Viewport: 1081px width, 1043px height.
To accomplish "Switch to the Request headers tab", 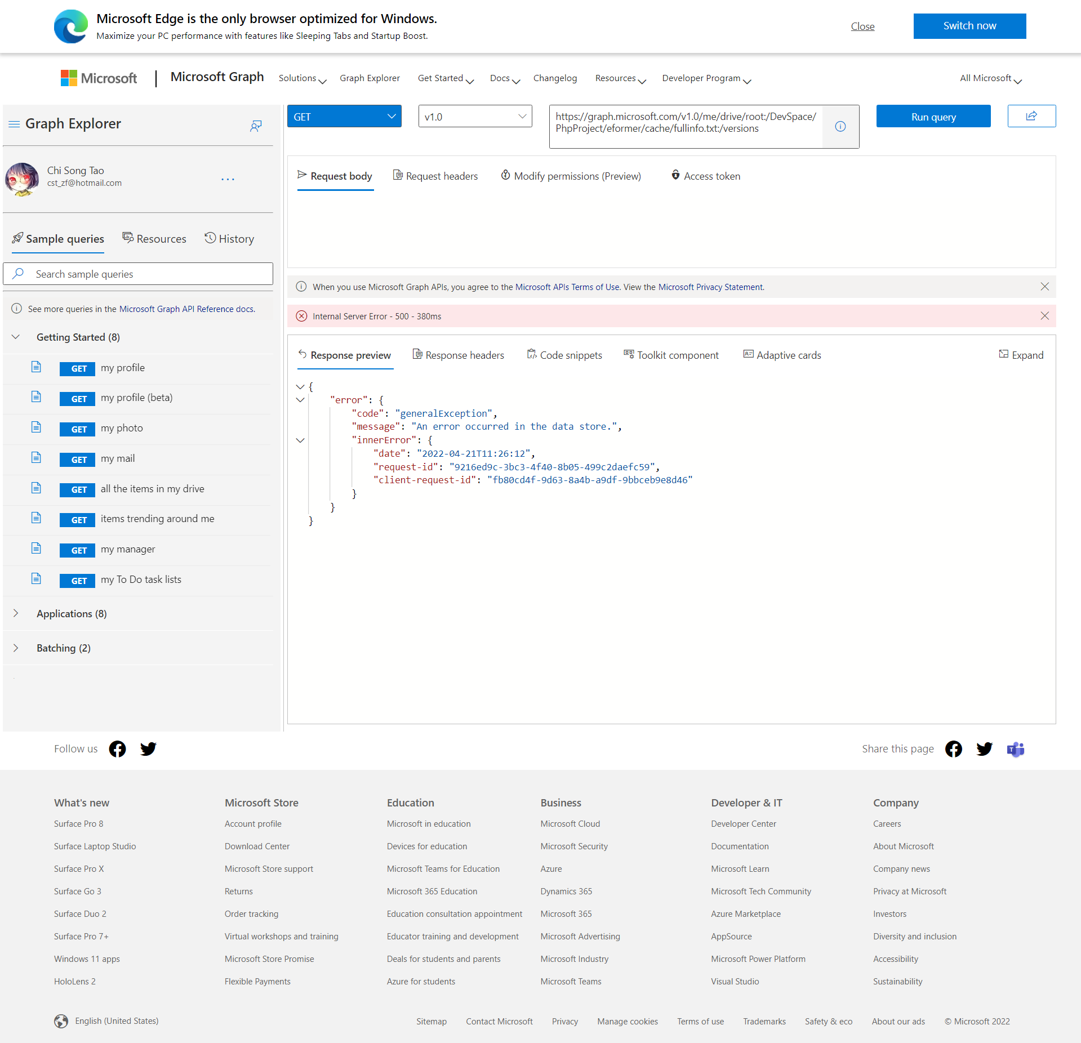I will pos(435,176).
